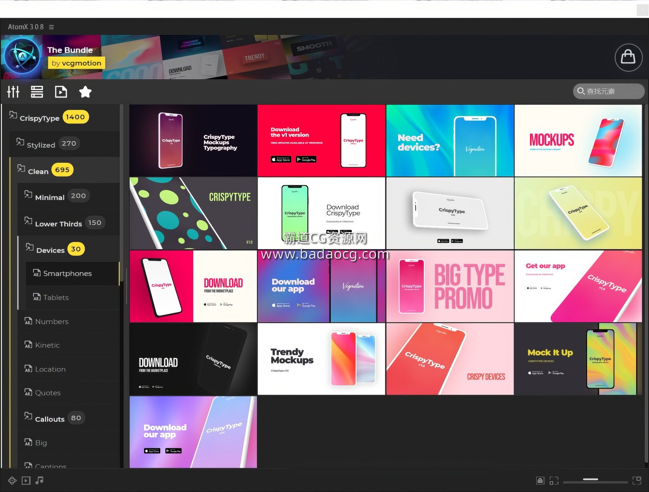Select the Mock It Up thumbnail

pyautogui.click(x=578, y=359)
